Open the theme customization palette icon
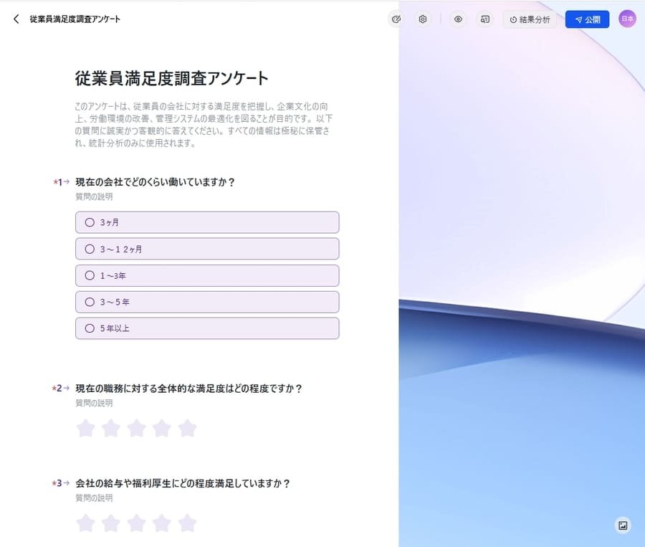The width and height of the screenshot is (645, 547). (x=397, y=19)
